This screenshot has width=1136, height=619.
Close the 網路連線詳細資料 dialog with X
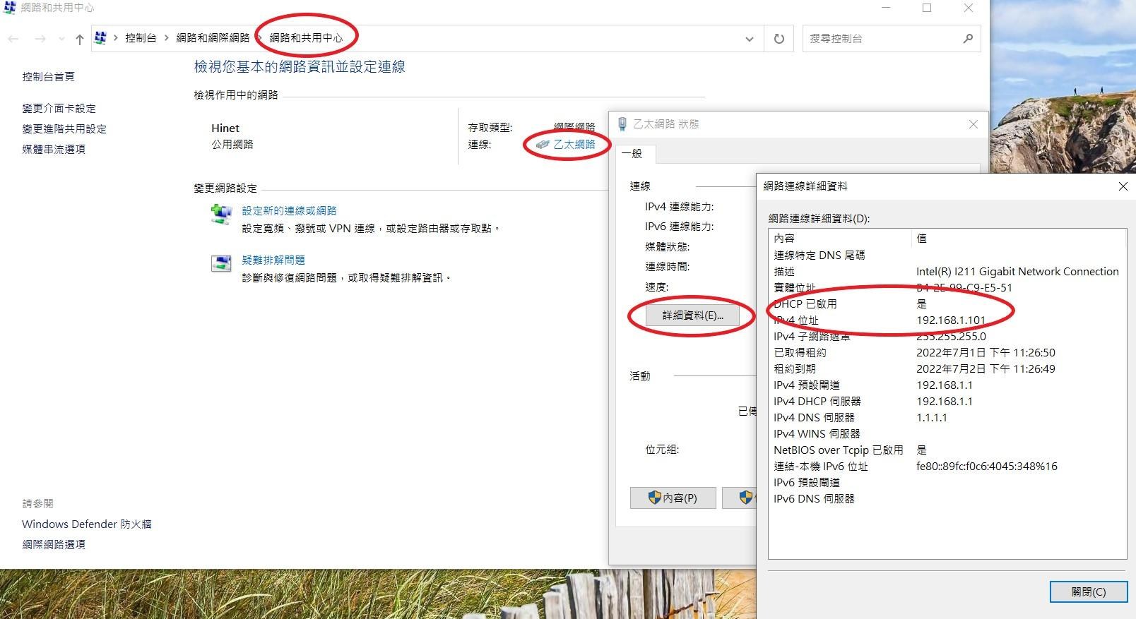(1123, 186)
